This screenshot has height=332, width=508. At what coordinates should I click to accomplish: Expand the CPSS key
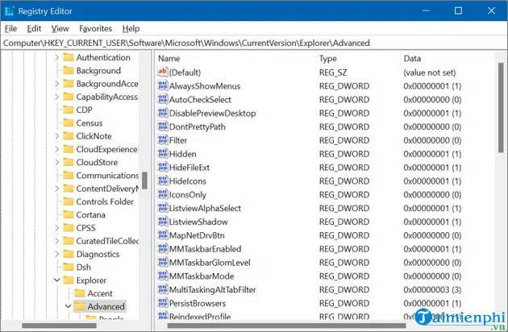57,228
